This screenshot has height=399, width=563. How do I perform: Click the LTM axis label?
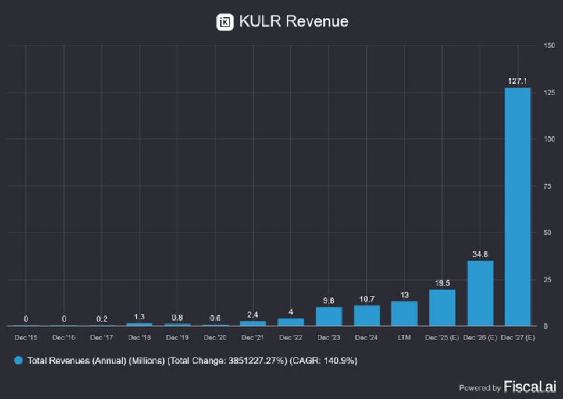(x=404, y=337)
